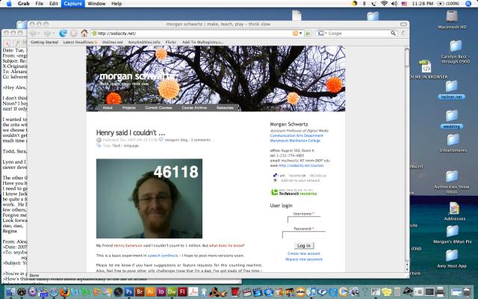The image size is (478, 299).
Task: Open Adobe Acrobat from the Dock
Action: pyautogui.click(x=193, y=292)
